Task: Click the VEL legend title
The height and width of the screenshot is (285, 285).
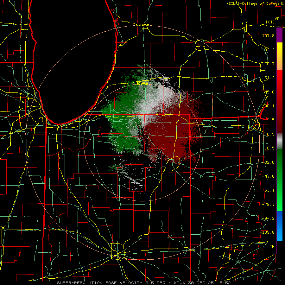Action: (x=278, y=19)
